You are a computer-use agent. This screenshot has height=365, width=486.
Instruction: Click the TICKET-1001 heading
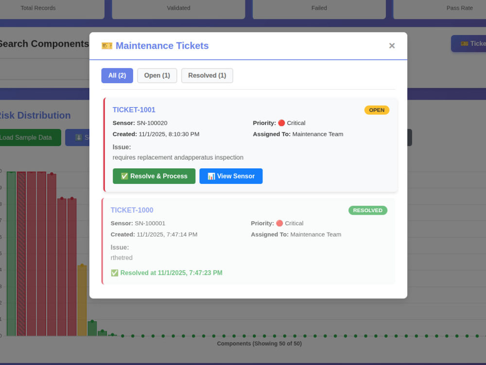[x=134, y=110]
